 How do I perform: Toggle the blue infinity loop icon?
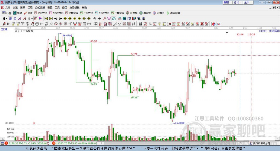(x=218, y=24)
